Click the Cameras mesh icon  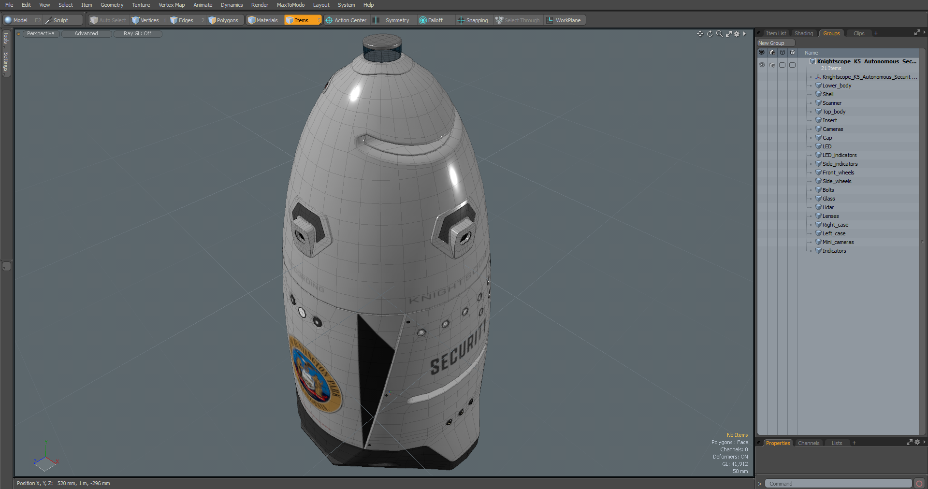tap(818, 129)
